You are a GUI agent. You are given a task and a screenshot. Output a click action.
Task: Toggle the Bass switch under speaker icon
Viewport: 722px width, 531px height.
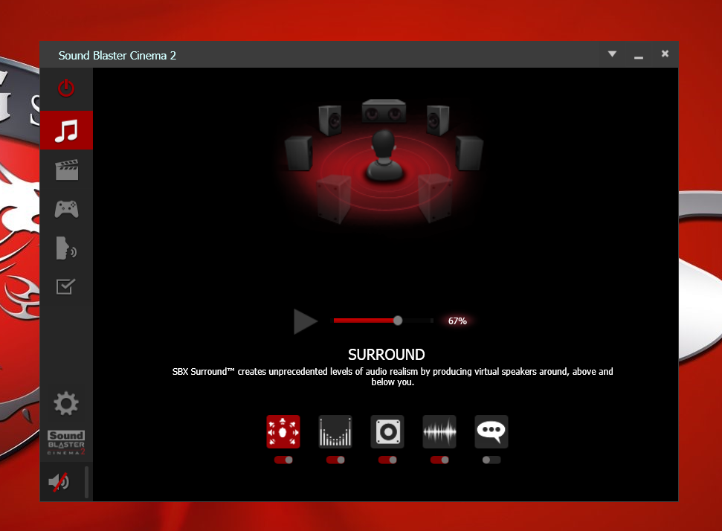click(x=387, y=460)
